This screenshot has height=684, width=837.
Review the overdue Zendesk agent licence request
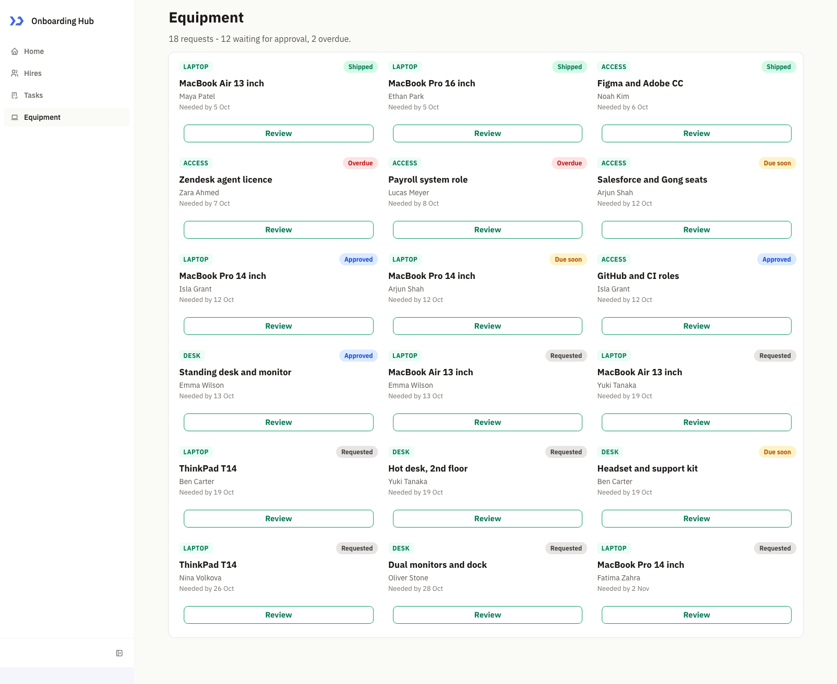tap(278, 230)
